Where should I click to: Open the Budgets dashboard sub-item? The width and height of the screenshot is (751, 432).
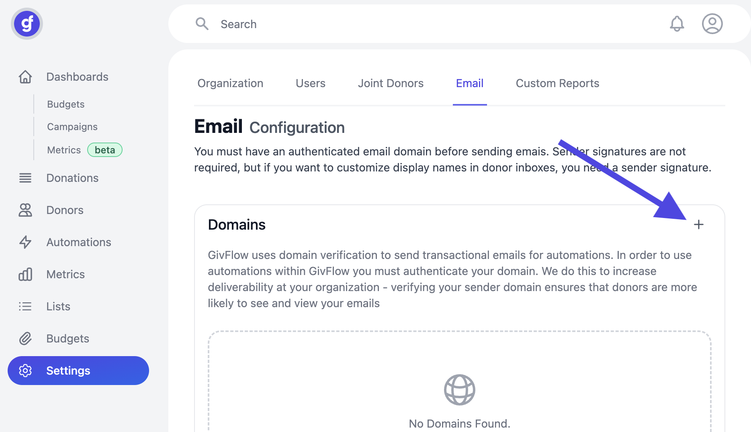(66, 104)
